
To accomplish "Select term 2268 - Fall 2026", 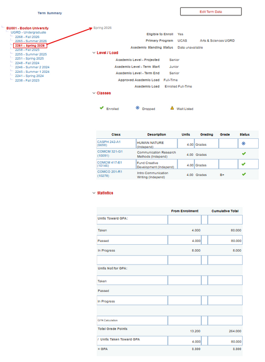I will point(27,36).
